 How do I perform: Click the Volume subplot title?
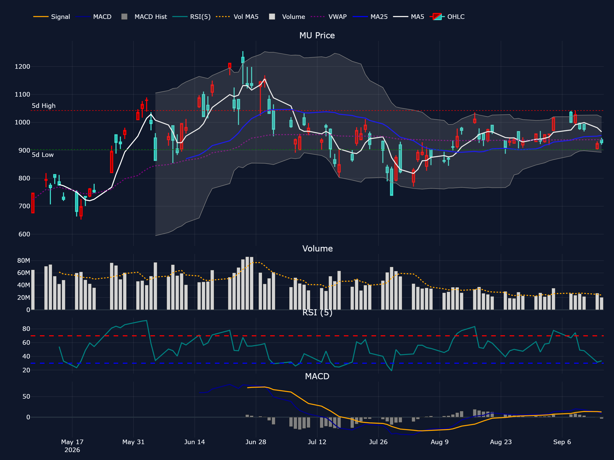[x=317, y=248]
